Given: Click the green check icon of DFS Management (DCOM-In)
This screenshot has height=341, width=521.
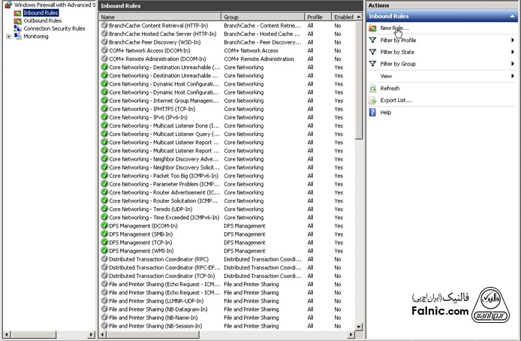Looking at the screenshot, I should click(104, 225).
